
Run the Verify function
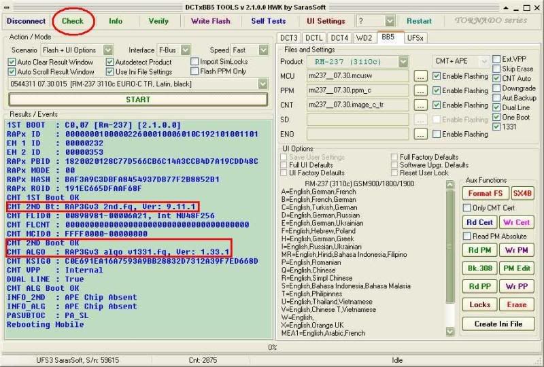tap(158, 21)
